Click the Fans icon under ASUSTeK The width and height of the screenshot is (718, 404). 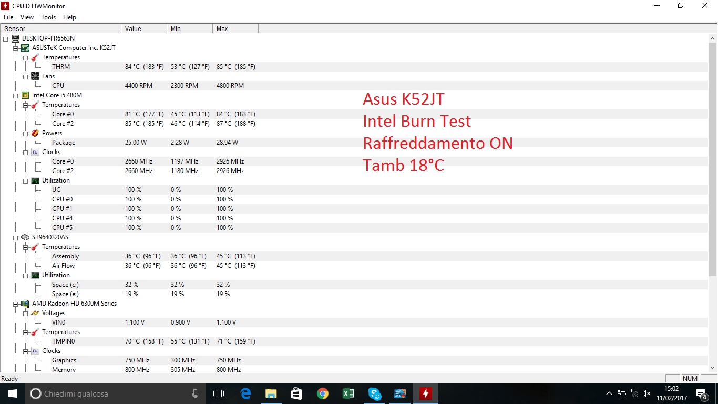click(x=35, y=76)
